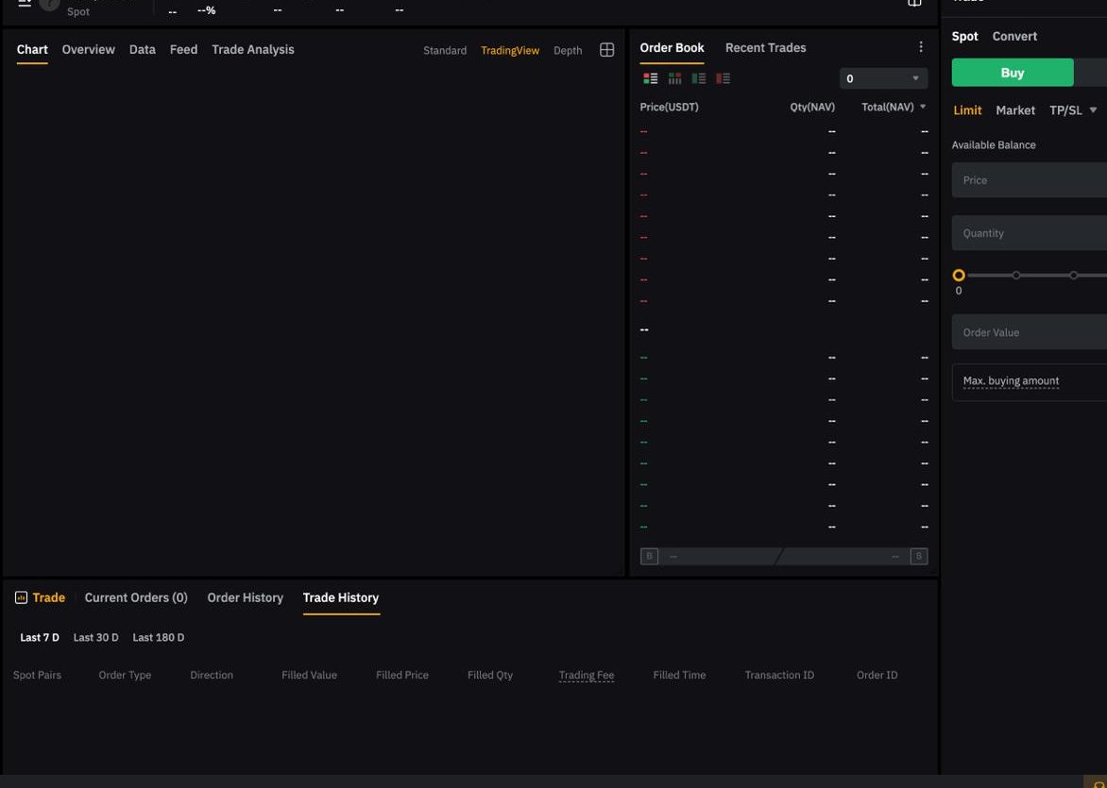Expand the Total(NAV) column dropdown
Viewport: 1107px width, 788px height.
(x=923, y=107)
